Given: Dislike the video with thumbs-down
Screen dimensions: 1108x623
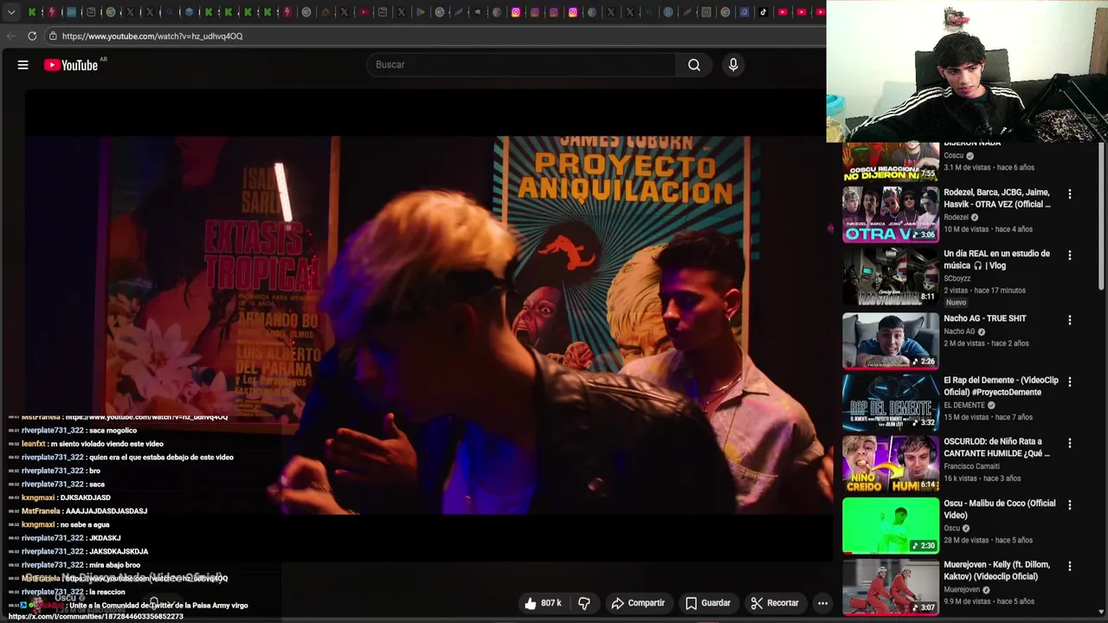Looking at the screenshot, I should point(584,603).
